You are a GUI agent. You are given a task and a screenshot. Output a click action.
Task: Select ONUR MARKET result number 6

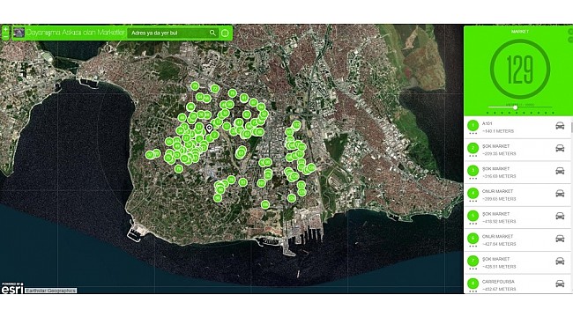pos(517,240)
